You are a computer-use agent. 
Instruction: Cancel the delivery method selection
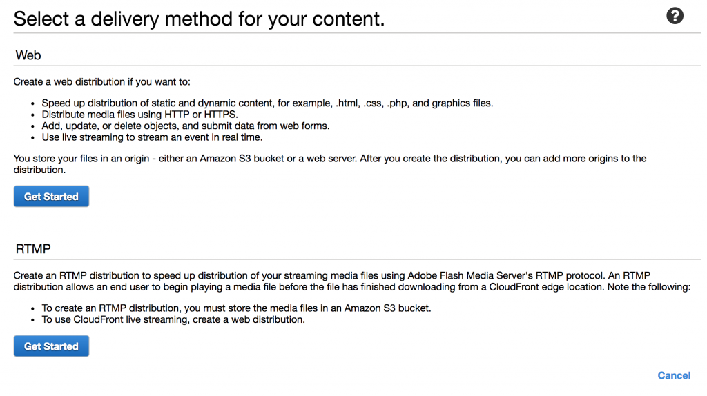coord(674,375)
